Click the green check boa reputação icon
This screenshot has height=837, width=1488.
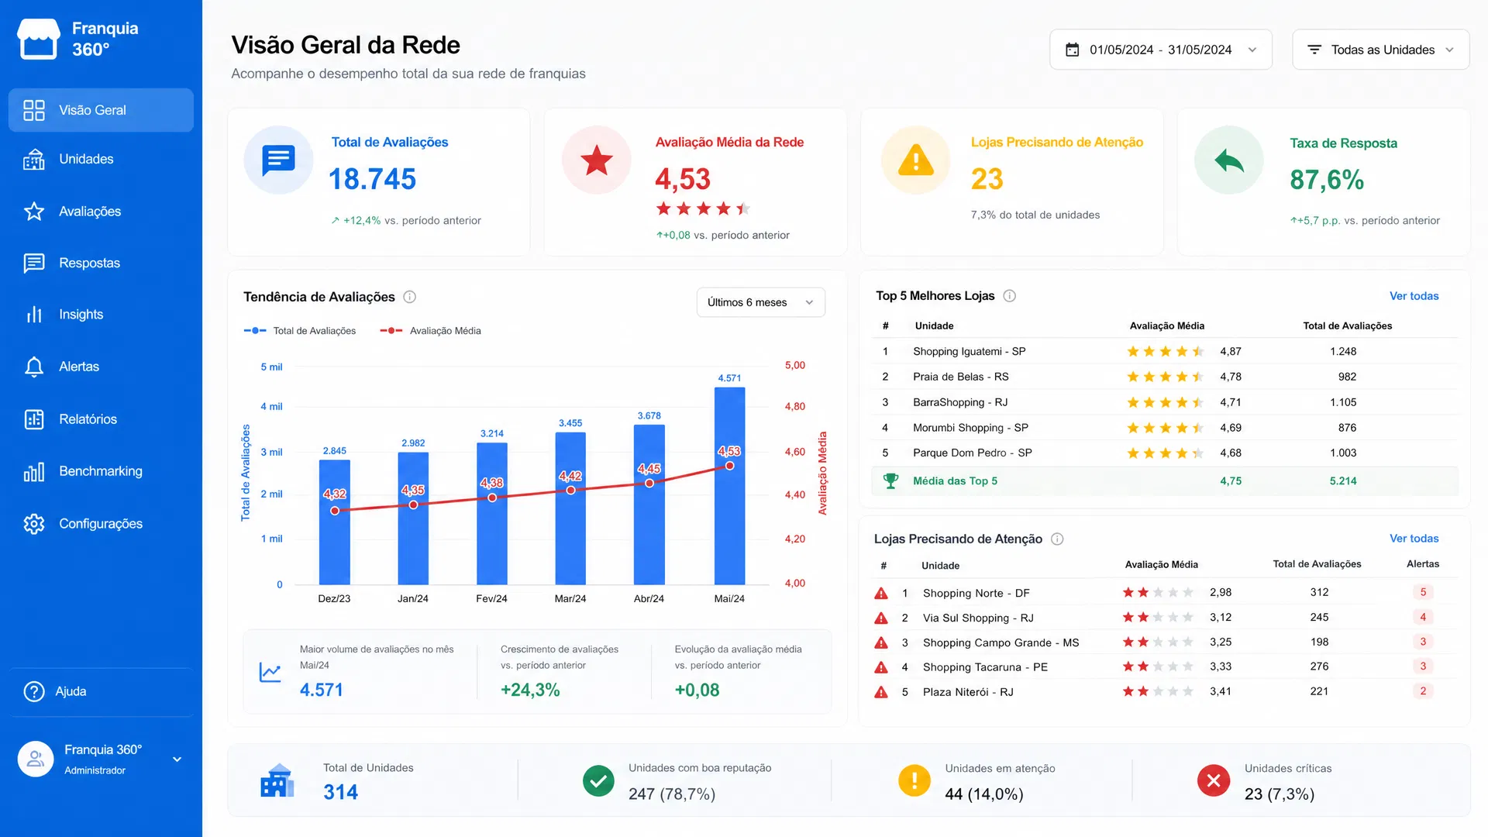tap(598, 781)
